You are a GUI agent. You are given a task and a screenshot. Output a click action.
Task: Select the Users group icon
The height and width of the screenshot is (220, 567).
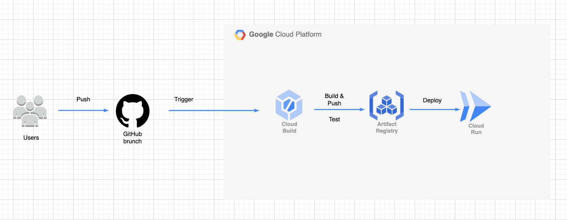coord(30,111)
